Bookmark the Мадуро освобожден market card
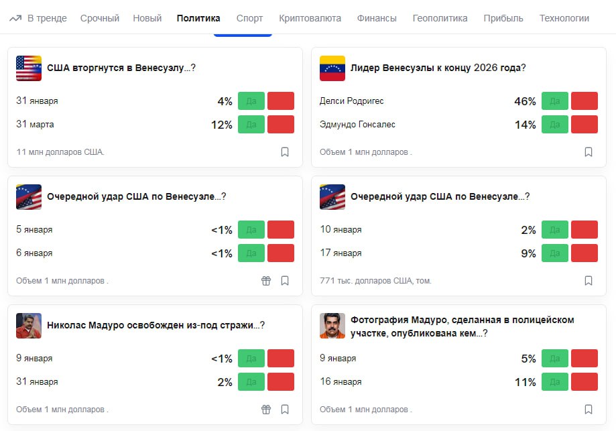The image size is (616, 431). 285,410
